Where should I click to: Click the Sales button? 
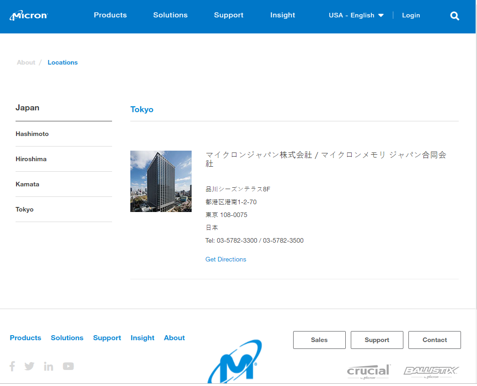tap(319, 340)
